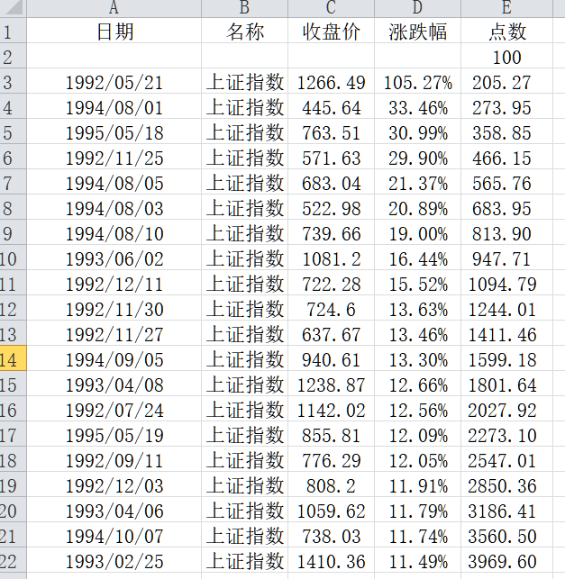Click closing price 808.2

pos(331,484)
